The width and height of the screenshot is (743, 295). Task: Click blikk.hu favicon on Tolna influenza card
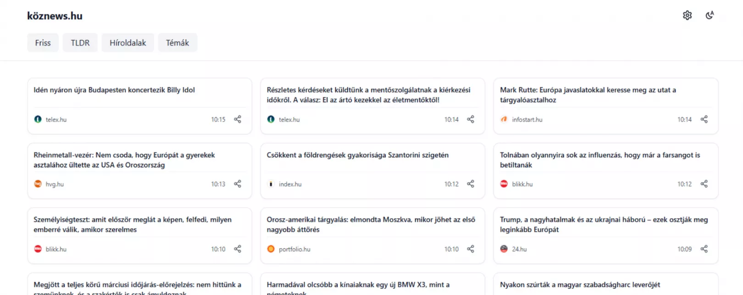[504, 184]
